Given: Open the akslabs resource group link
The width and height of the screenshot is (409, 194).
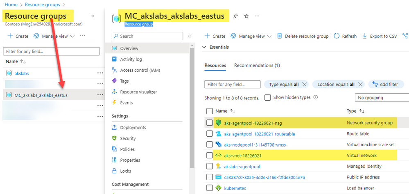Looking at the screenshot, I should tap(22, 74).
